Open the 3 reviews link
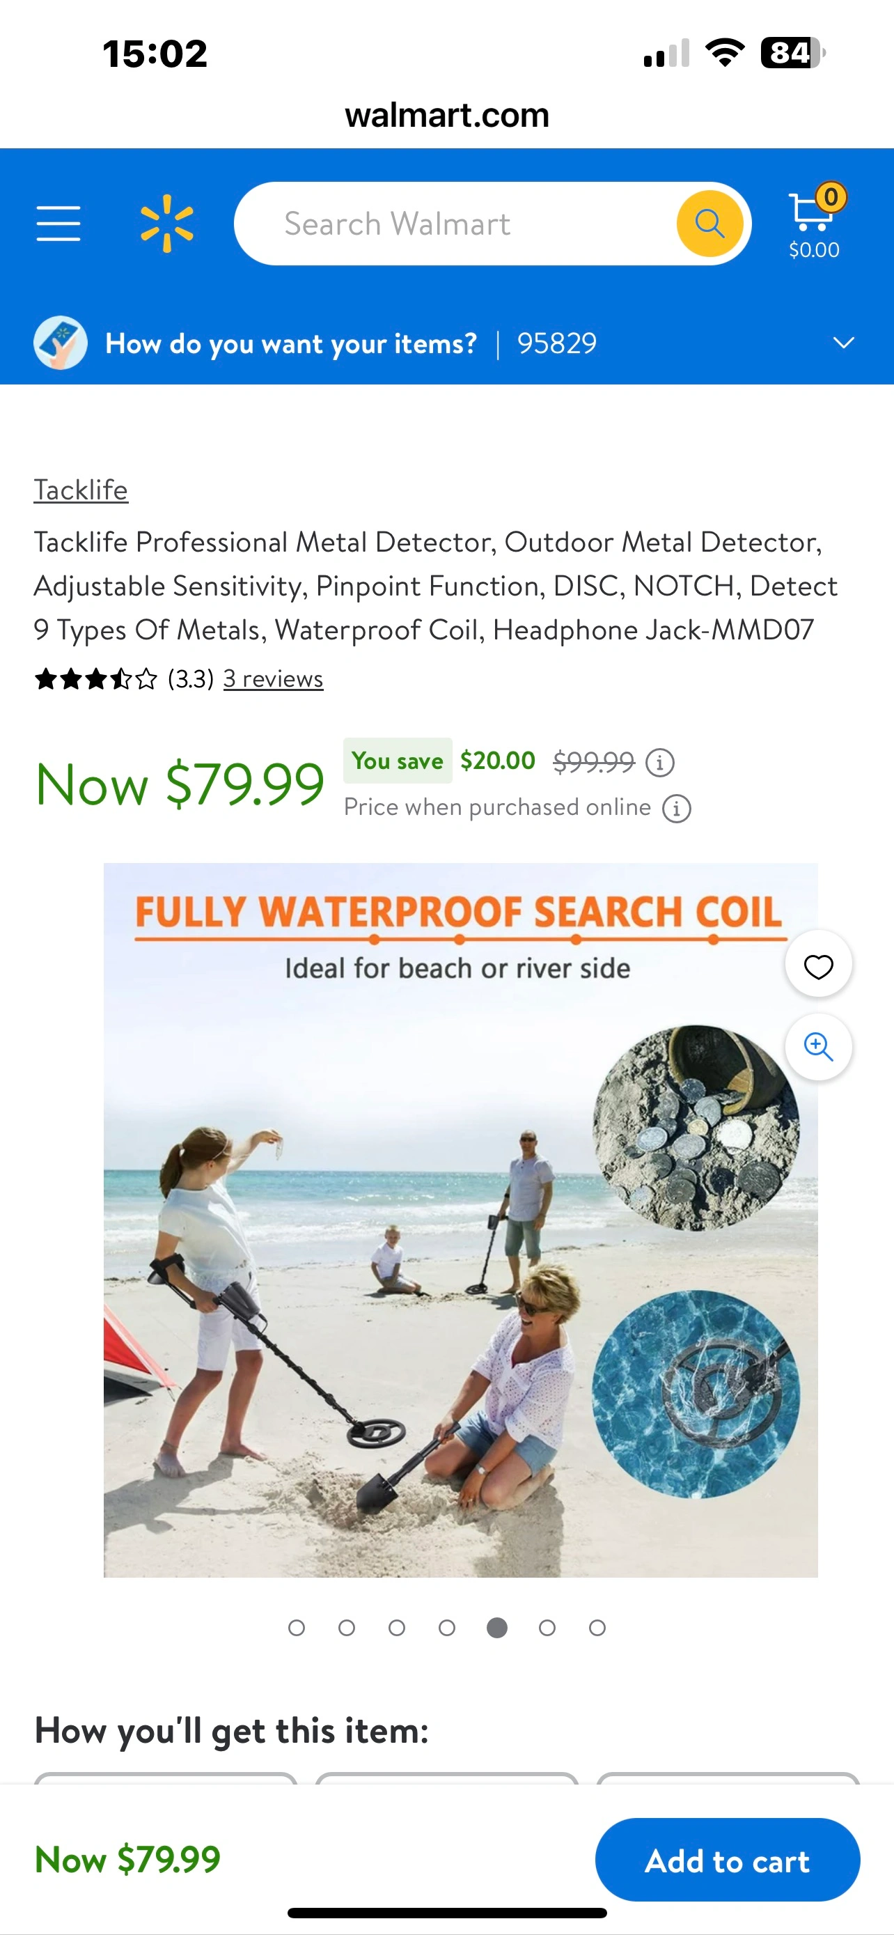The width and height of the screenshot is (894, 1935). pos(273,679)
